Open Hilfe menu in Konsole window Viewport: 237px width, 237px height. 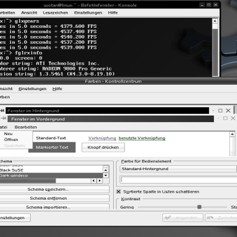click(113, 12)
